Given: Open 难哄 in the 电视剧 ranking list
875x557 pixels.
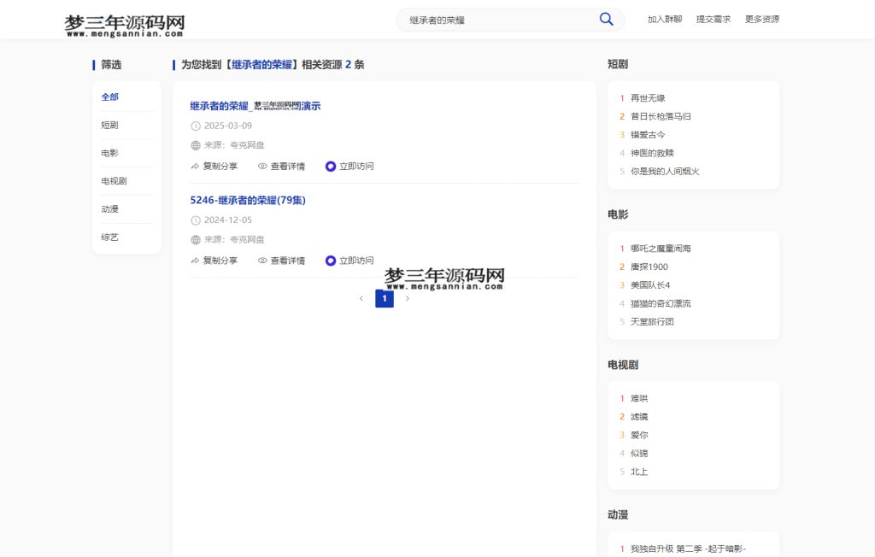Looking at the screenshot, I should [x=639, y=398].
